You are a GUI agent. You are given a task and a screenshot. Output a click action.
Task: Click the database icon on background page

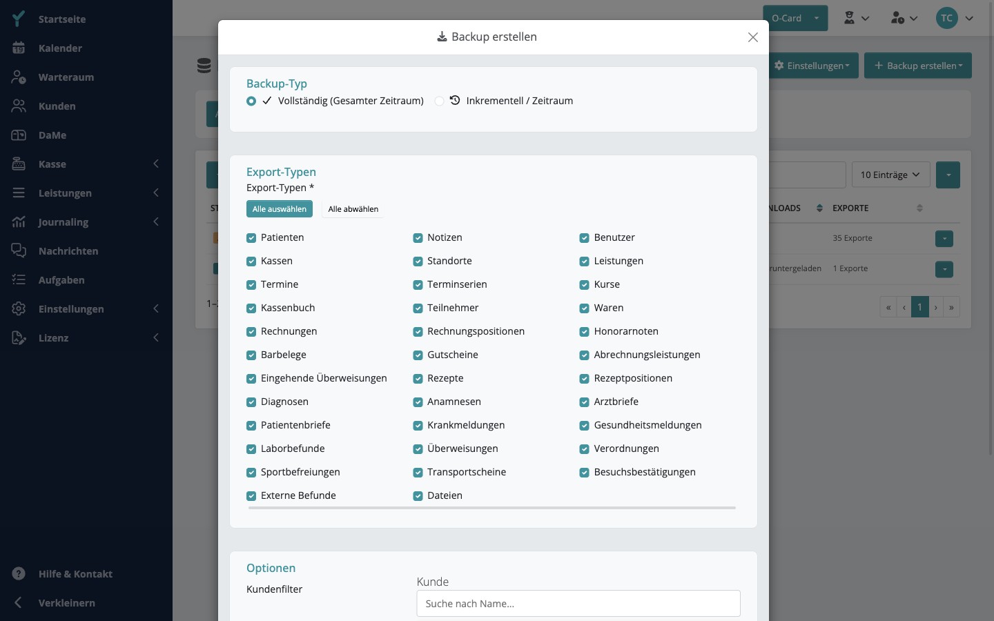[204, 66]
